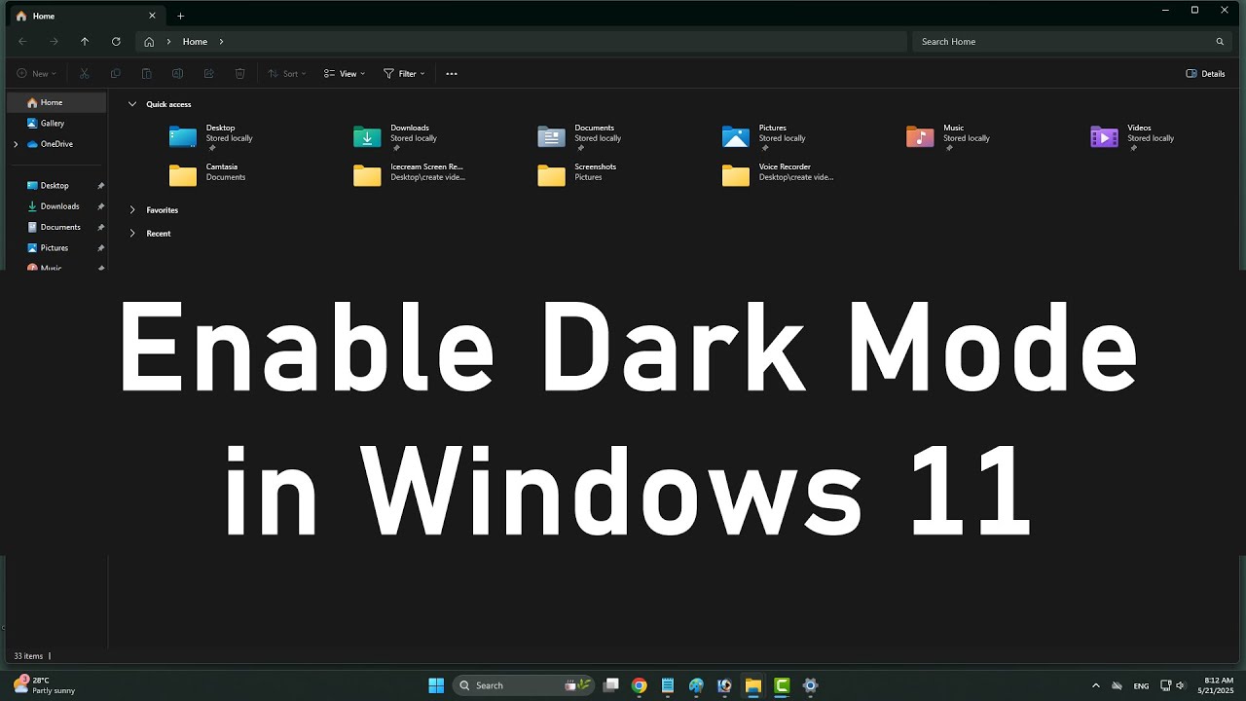The height and width of the screenshot is (701, 1246).
Task: Refresh the Home folder view
Action: [x=116, y=42]
